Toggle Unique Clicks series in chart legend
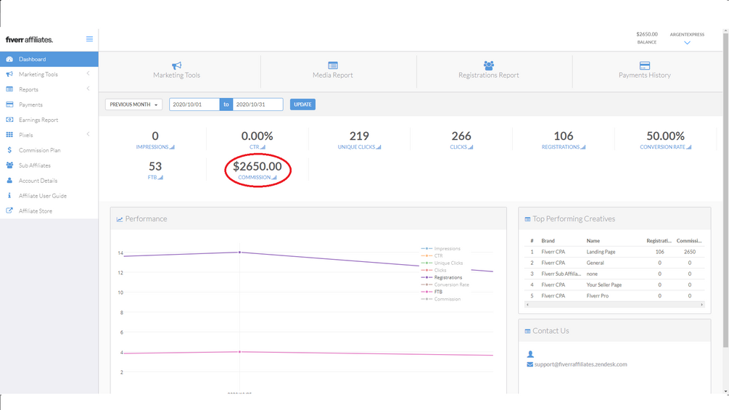This screenshot has width=729, height=410. click(x=442, y=263)
